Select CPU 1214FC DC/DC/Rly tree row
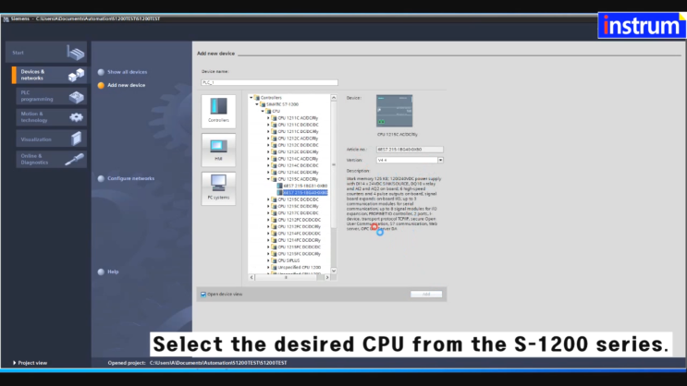 [298, 240]
